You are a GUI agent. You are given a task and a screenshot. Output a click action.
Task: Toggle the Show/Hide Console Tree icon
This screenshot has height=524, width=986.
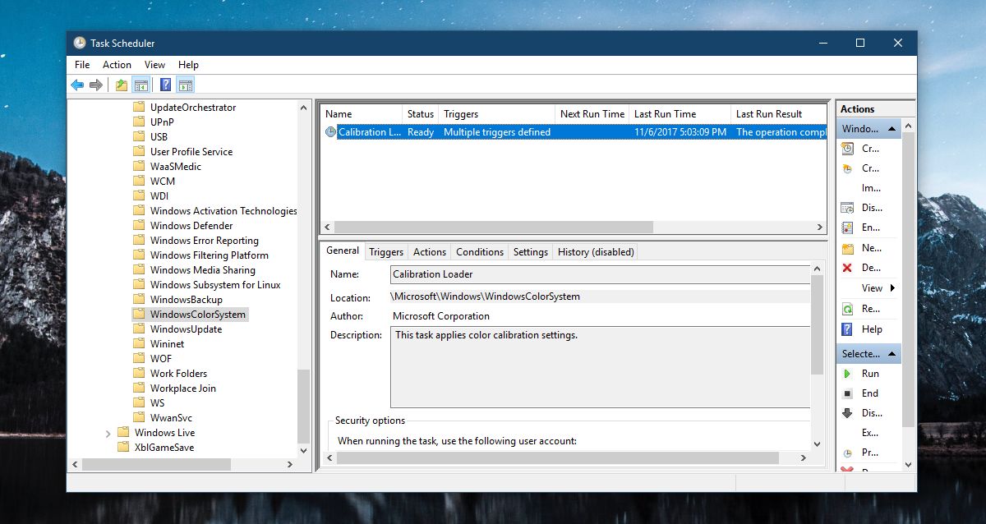pyautogui.click(x=141, y=85)
